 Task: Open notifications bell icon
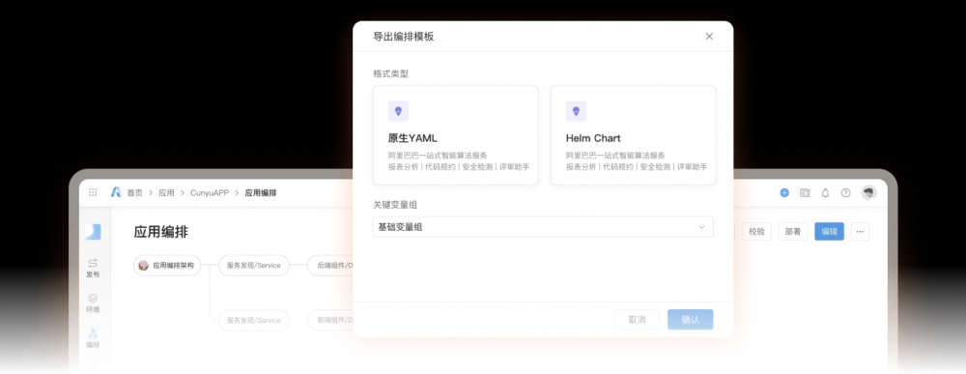click(826, 193)
